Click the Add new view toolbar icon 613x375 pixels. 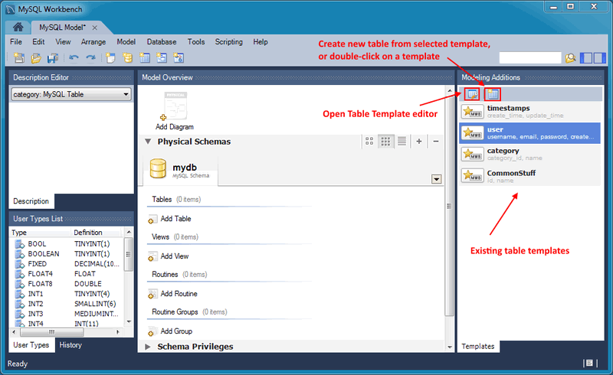[162, 58]
